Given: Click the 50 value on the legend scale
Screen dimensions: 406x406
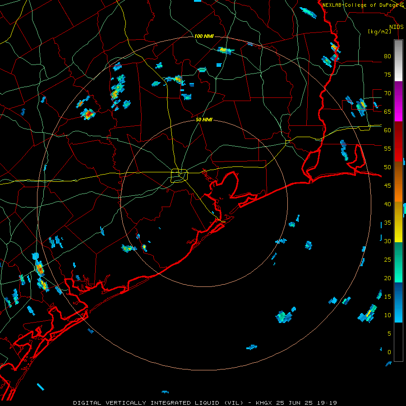Looking at the screenshot, I should [388, 167].
